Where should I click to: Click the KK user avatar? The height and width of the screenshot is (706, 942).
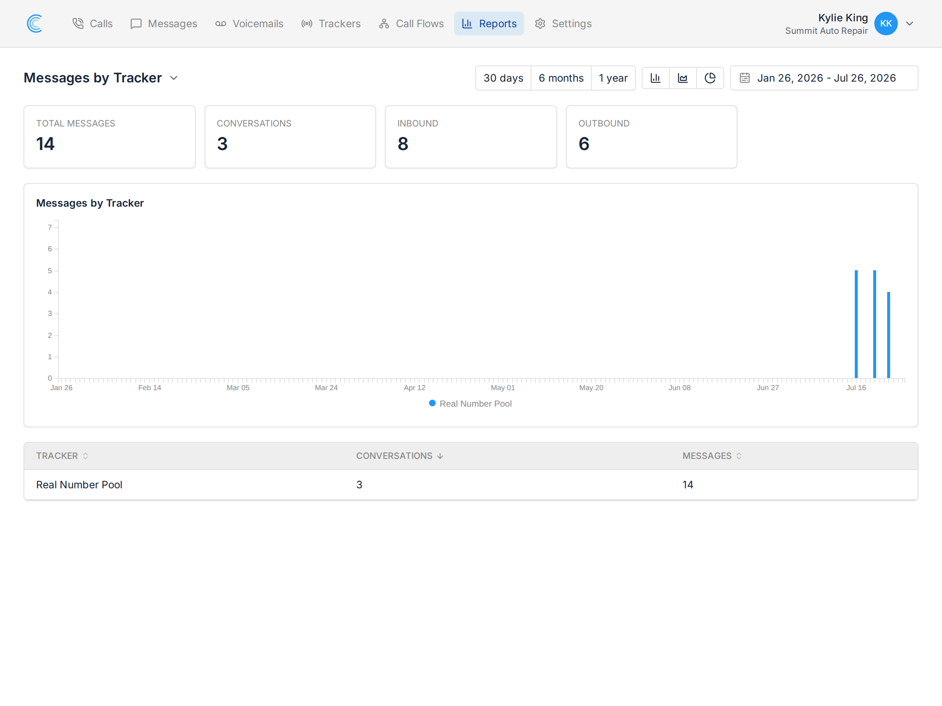(886, 24)
